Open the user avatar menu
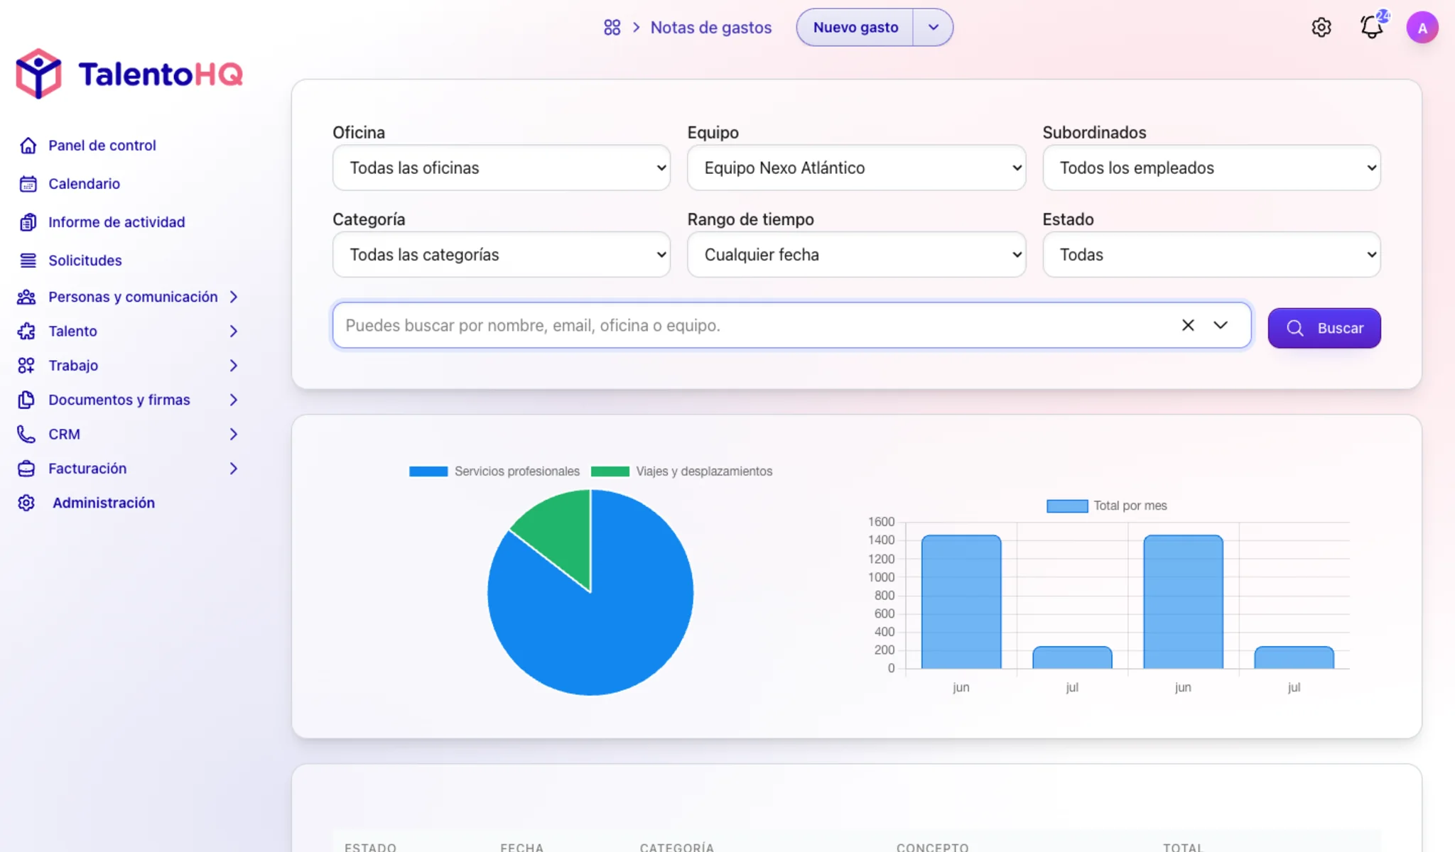Screen dimensions: 1455x852 pos(1422,28)
